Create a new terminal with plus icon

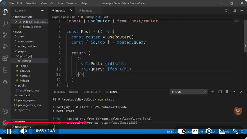[x=213, y=92]
